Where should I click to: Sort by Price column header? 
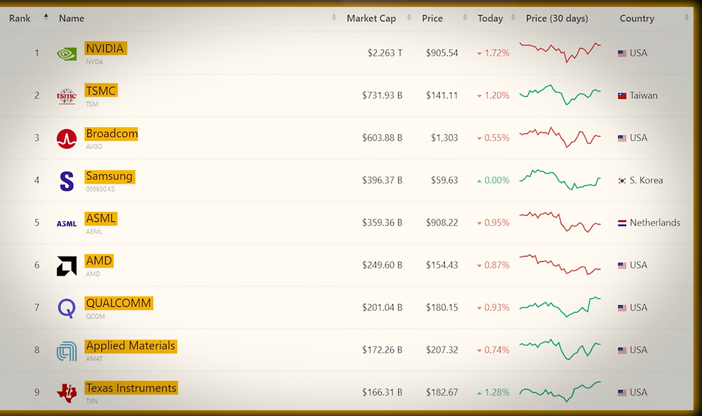click(432, 18)
